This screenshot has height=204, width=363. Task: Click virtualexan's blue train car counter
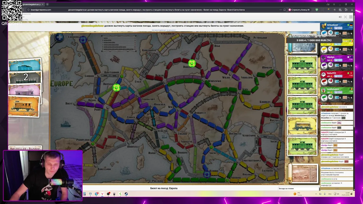tap(324, 33)
